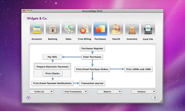The height and width of the screenshot is (111, 185).
Task: Click the Payroll label text
Action: tap(116, 39)
